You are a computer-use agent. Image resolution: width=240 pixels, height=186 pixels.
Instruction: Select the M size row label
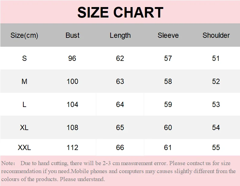click(24, 81)
